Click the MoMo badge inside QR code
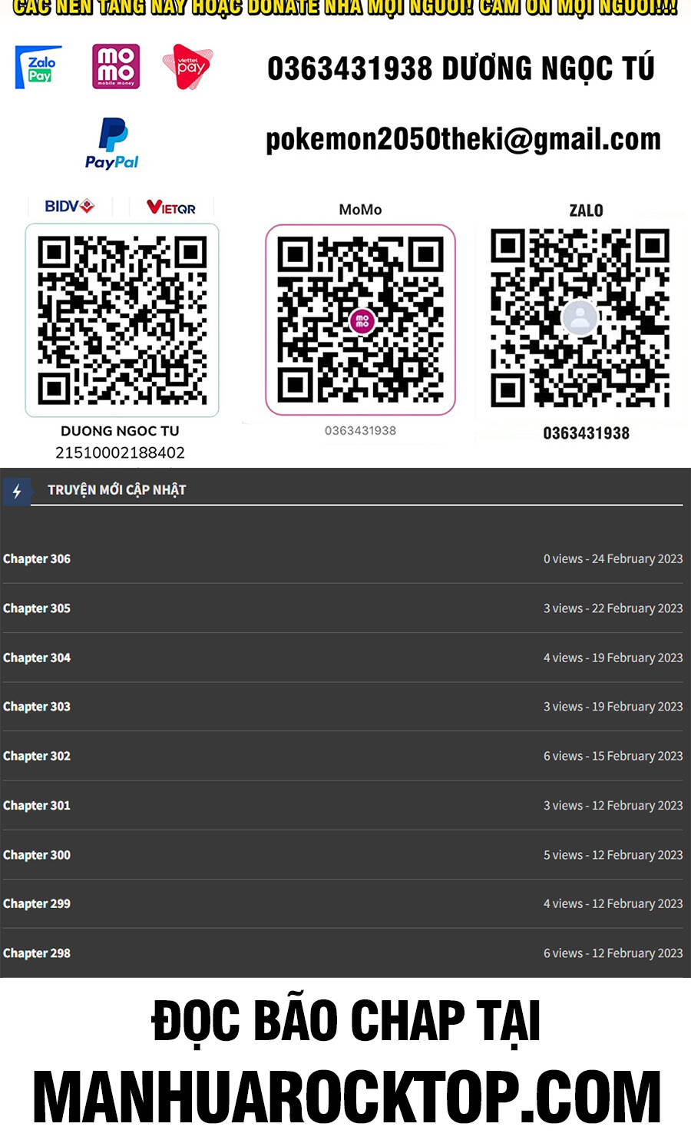691x1140 pixels. [362, 321]
